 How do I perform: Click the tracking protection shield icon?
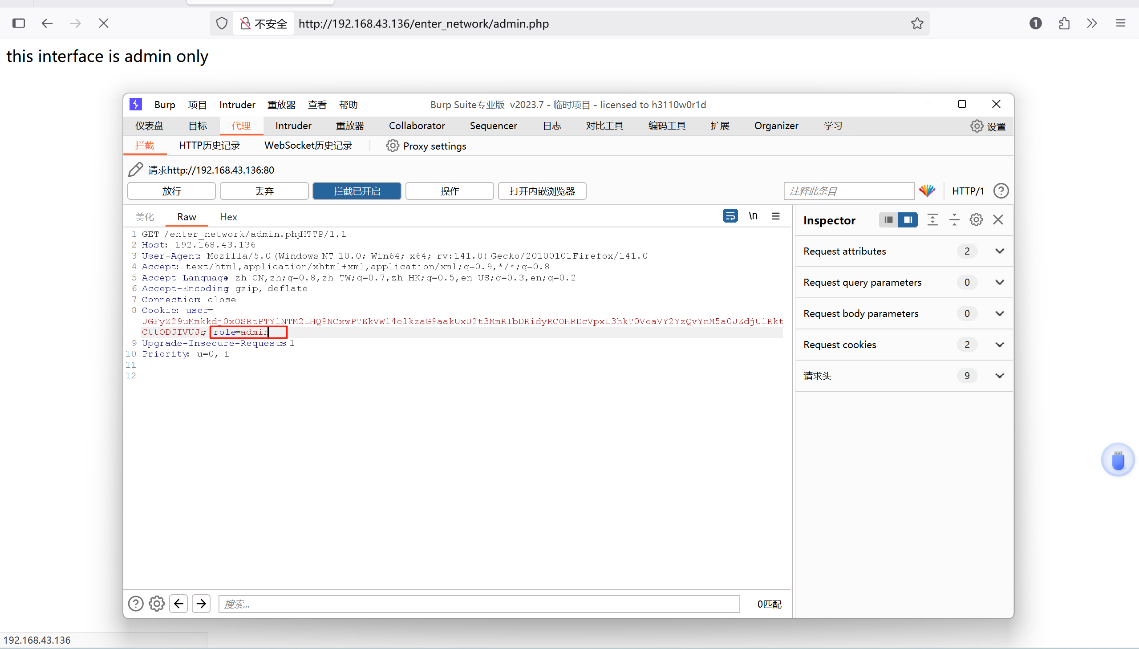pyautogui.click(x=222, y=23)
